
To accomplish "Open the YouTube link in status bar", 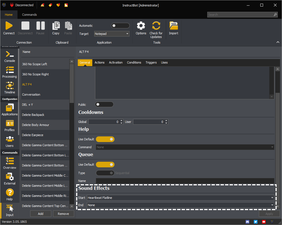I will point(264,222).
